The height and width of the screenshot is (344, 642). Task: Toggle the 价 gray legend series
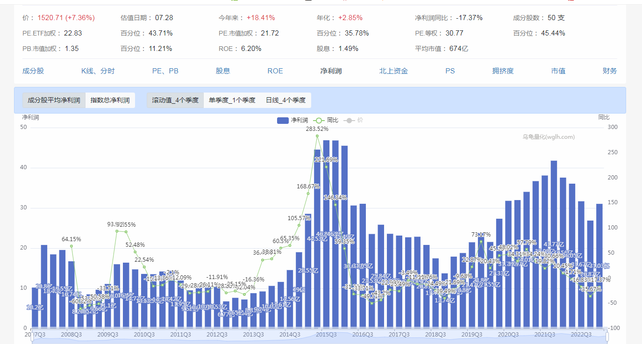click(x=353, y=120)
